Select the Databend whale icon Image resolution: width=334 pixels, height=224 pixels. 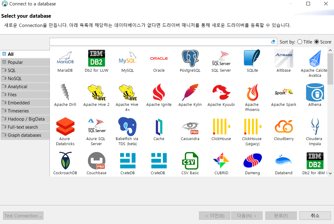click(x=284, y=160)
